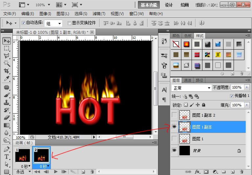Delete animation frame with trash icon
The image size is (252, 175).
(92, 171)
